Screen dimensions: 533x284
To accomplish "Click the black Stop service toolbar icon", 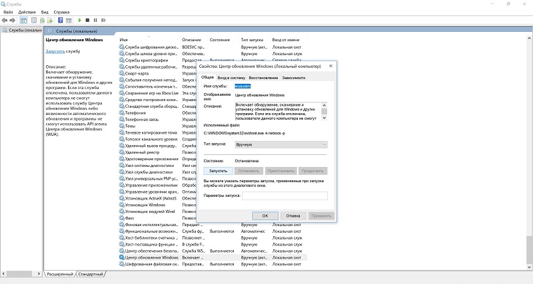I will 87,21.
